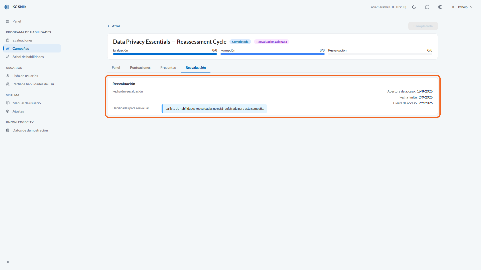Click the Fecha límite date value
This screenshot has width=481, height=270.
click(426, 97)
